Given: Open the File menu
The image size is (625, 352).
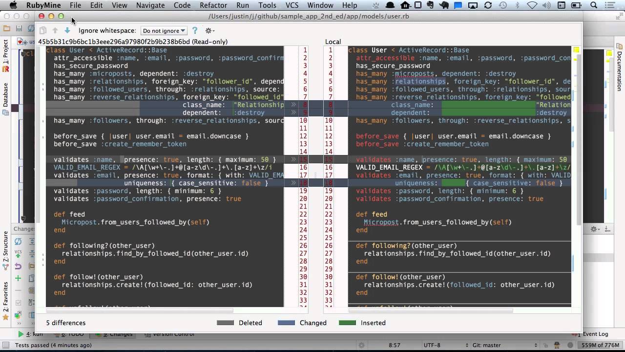Looking at the screenshot, I should [75, 5].
